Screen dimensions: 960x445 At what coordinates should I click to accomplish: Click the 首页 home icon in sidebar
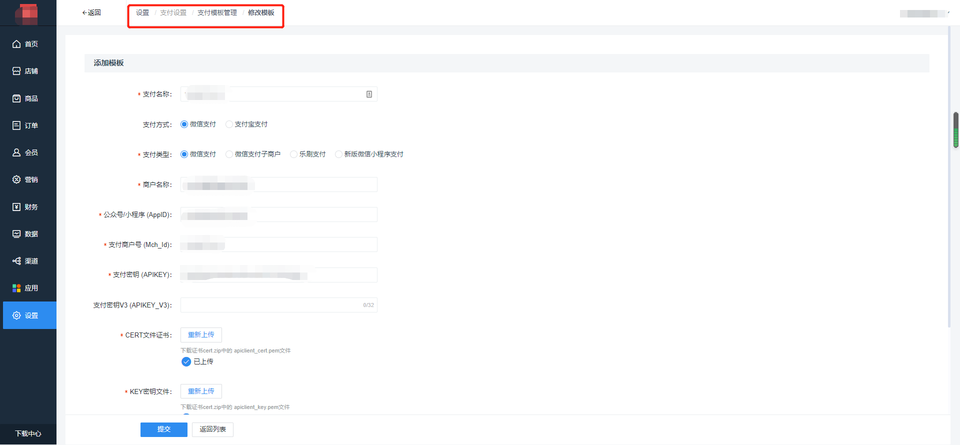(x=16, y=44)
